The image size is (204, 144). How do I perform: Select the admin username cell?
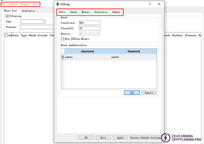pyautogui.click(x=87, y=57)
